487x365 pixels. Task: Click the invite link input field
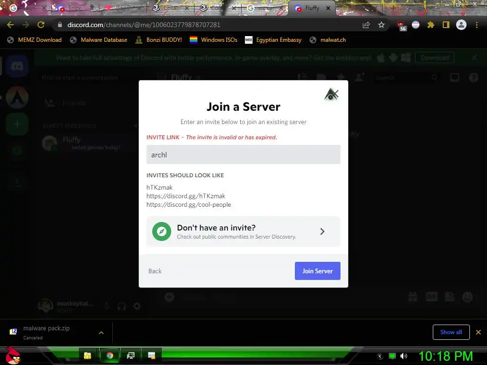[243, 154]
